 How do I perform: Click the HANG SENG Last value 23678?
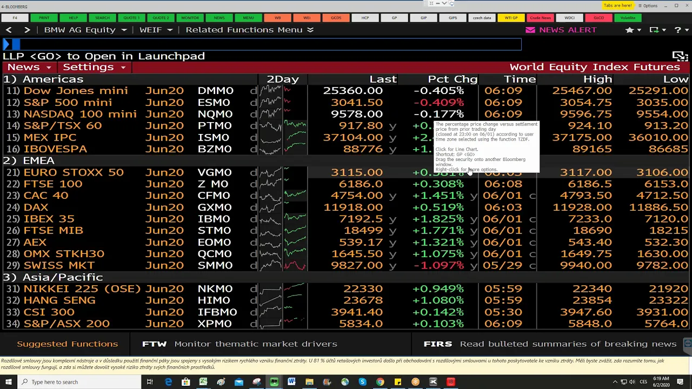pyautogui.click(x=363, y=301)
